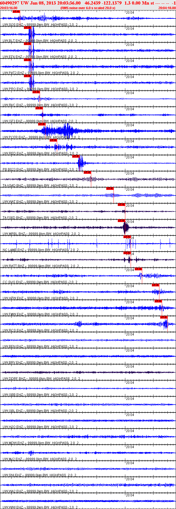Viewport: 176px width, 509px height.
Task: Click the red pick flag on NC.LAMB trace
Action: pos(127,237)
